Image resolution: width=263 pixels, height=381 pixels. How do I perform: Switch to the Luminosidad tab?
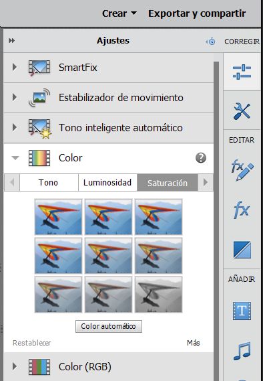pos(107,183)
